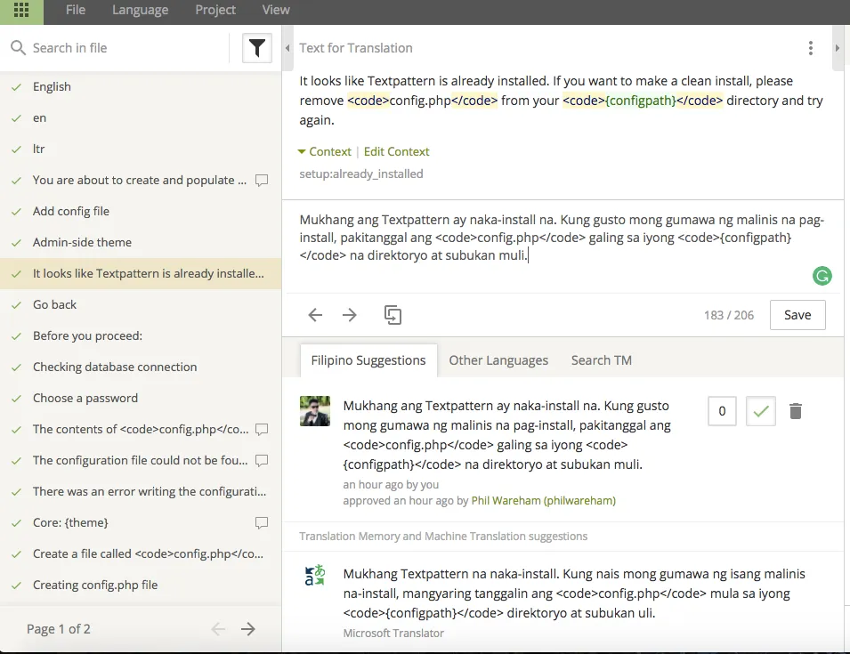Open comment icon on 'Core: {theme}' row

[x=262, y=523]
